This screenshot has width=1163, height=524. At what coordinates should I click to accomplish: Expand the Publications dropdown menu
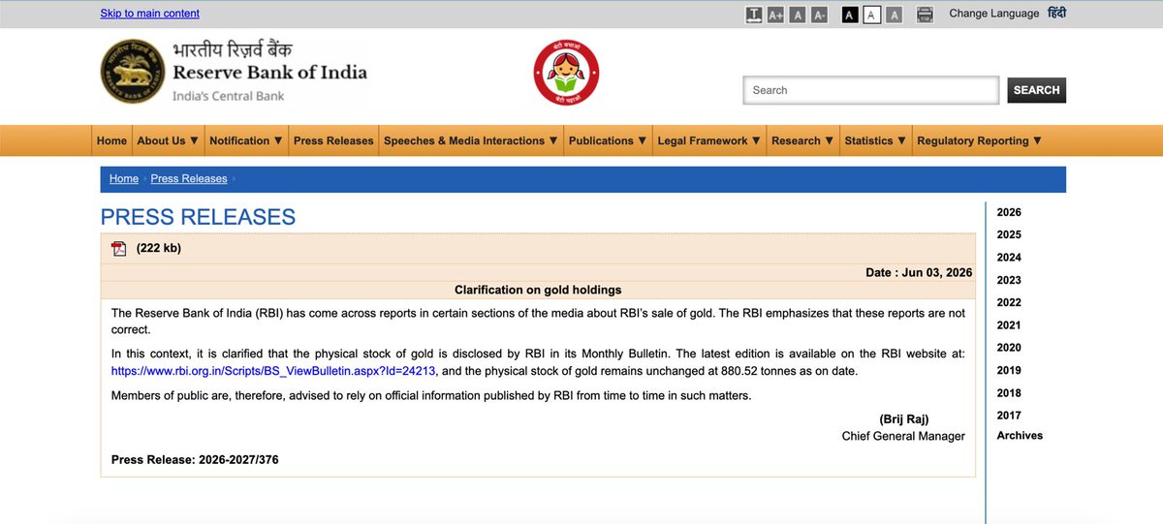[609, 140]
